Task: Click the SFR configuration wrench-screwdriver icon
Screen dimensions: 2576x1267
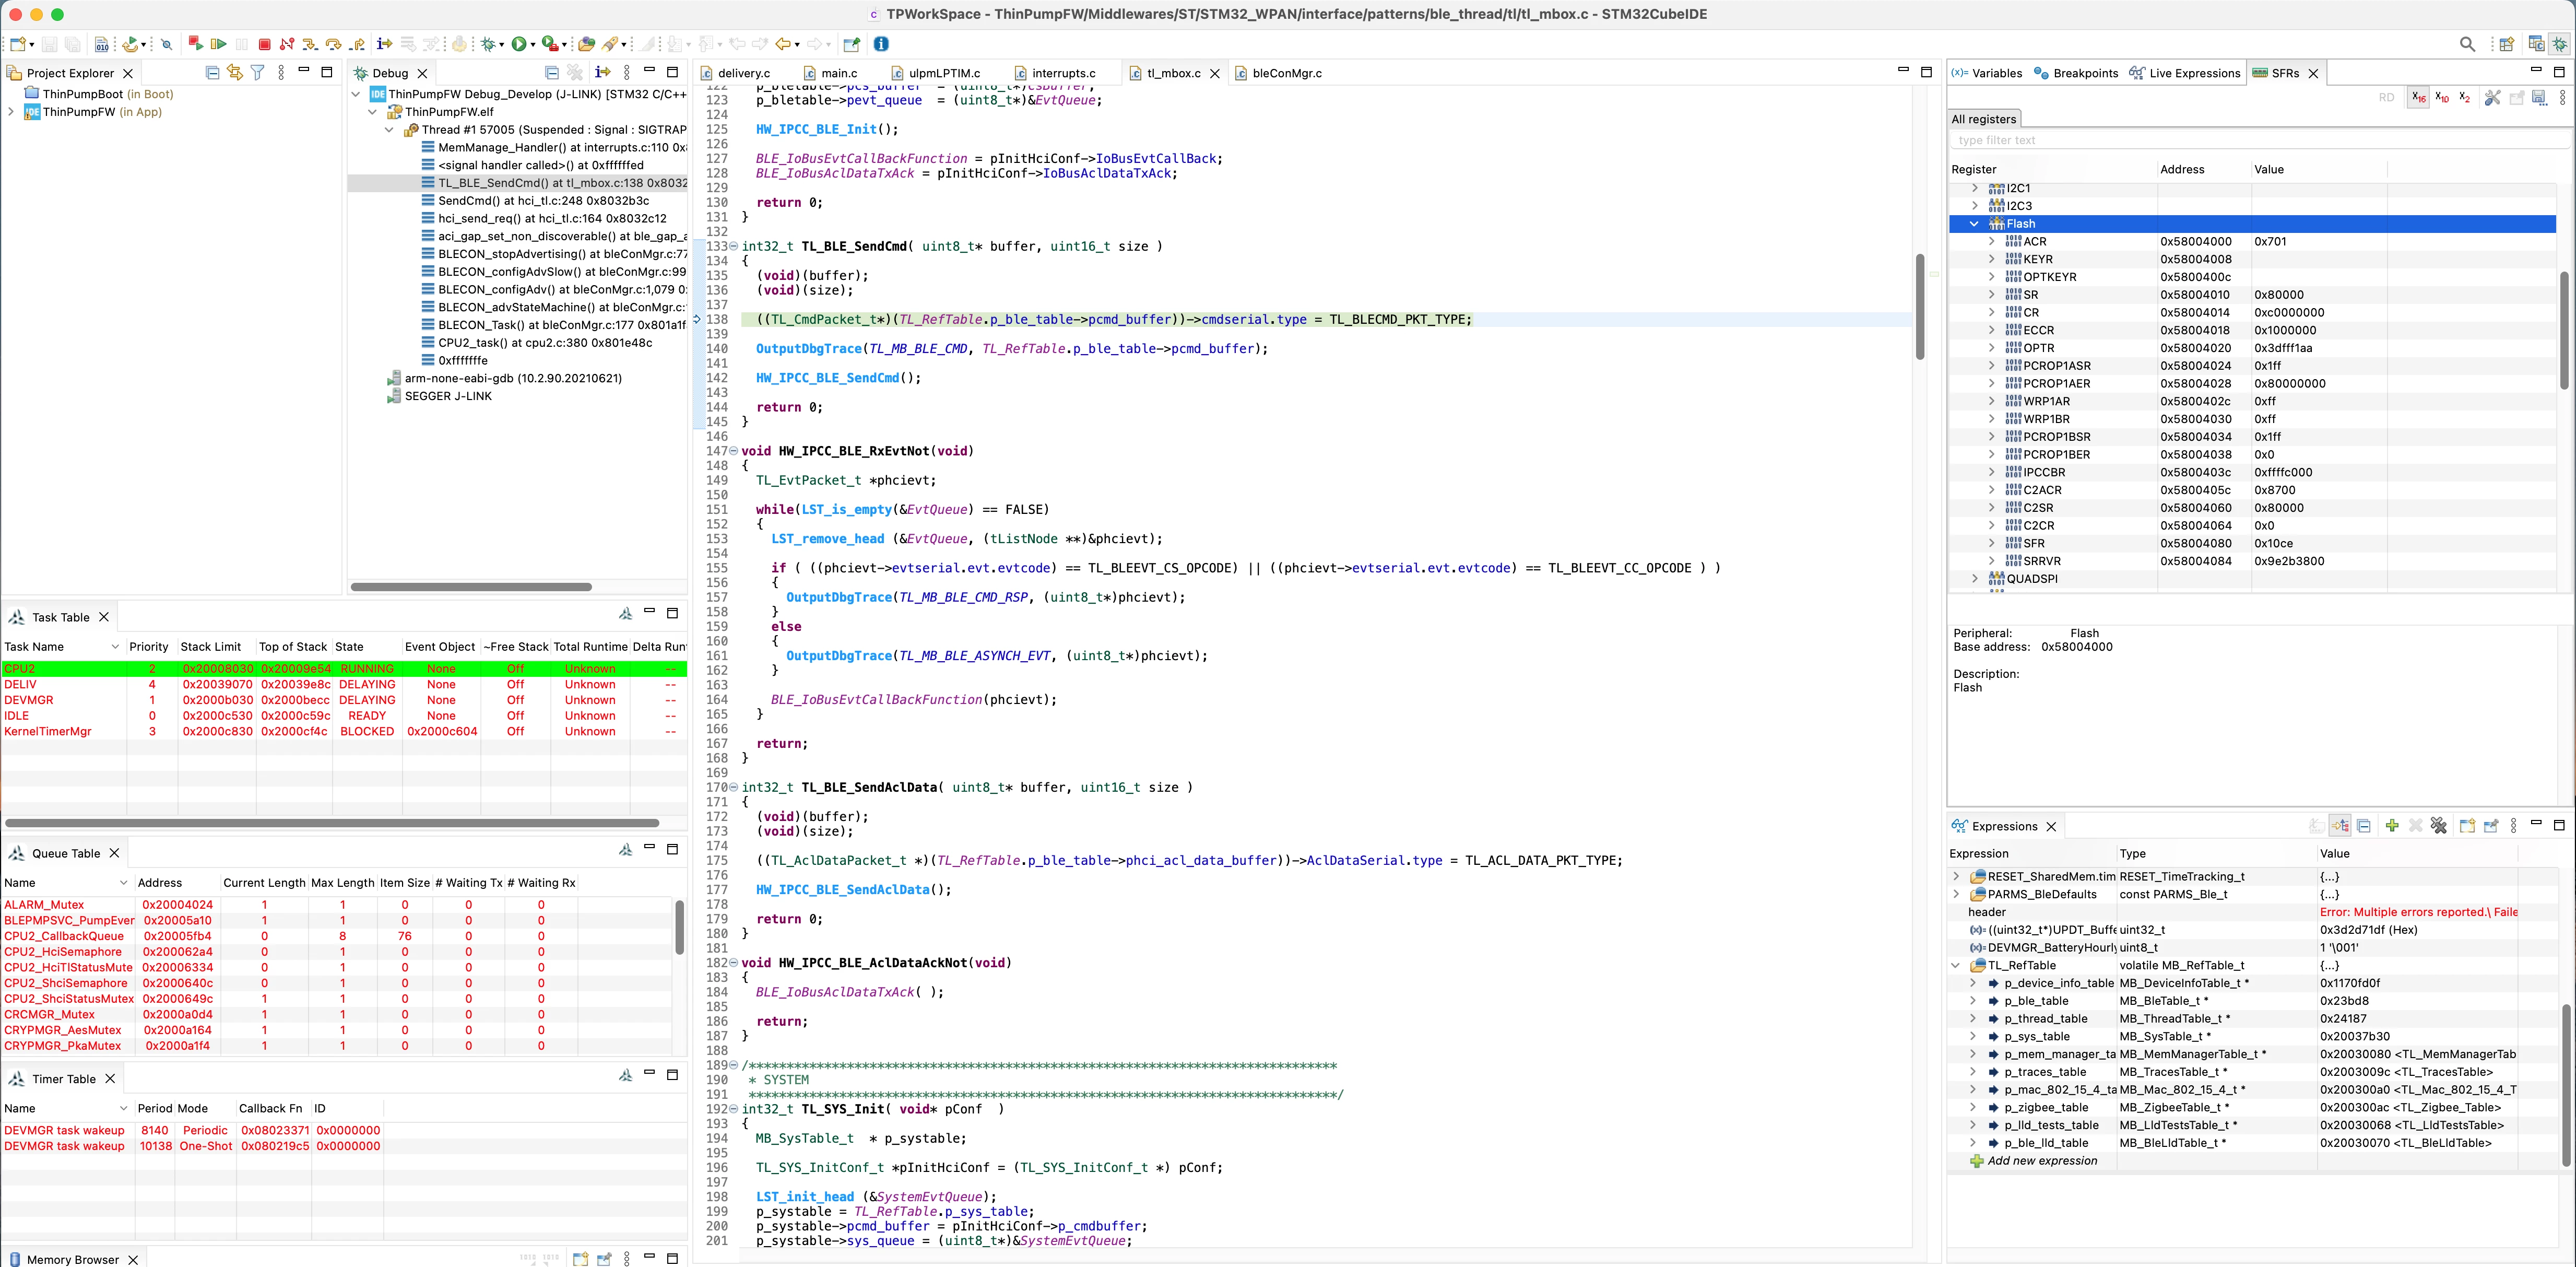Action: pos(2492,97)
